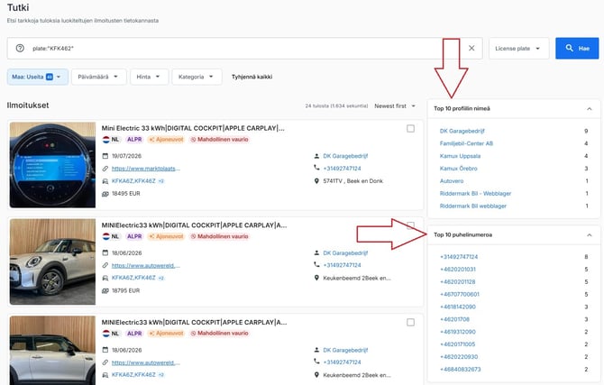Open the License plate search type dropdown
The image size is (604, 385).
pos(518,48)
